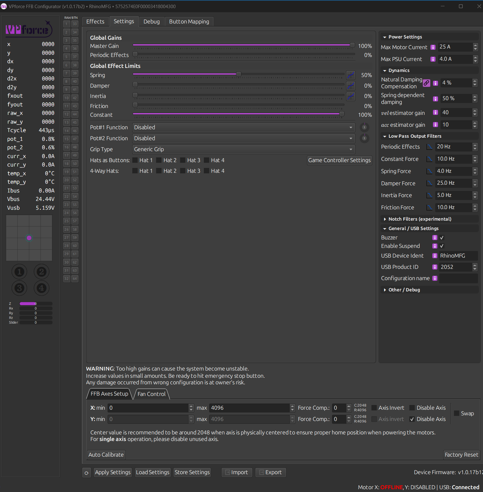Viewport: 483px width, 492px height.
Task: Click the Apply Settings button
Action: (x=113, y=472)
